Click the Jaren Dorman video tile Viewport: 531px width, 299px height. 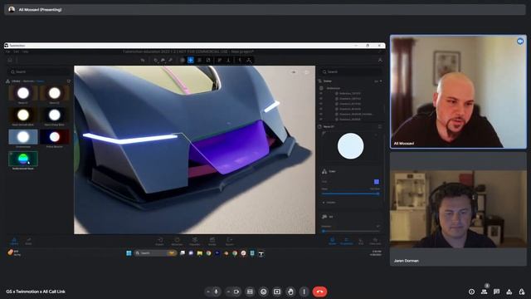click(458, 209)
